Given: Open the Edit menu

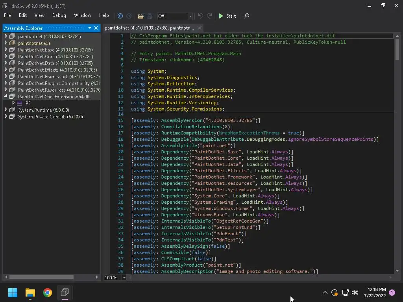Looking at the screenshot, I should pos(22,15).
